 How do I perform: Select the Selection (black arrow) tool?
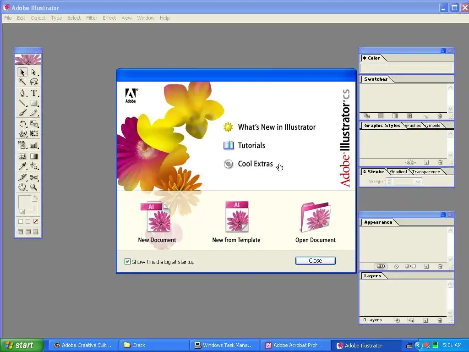tap(22, 72)
